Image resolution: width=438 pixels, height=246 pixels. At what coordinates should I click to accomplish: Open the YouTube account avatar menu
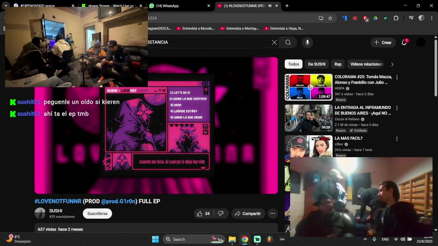coord(421,42)
